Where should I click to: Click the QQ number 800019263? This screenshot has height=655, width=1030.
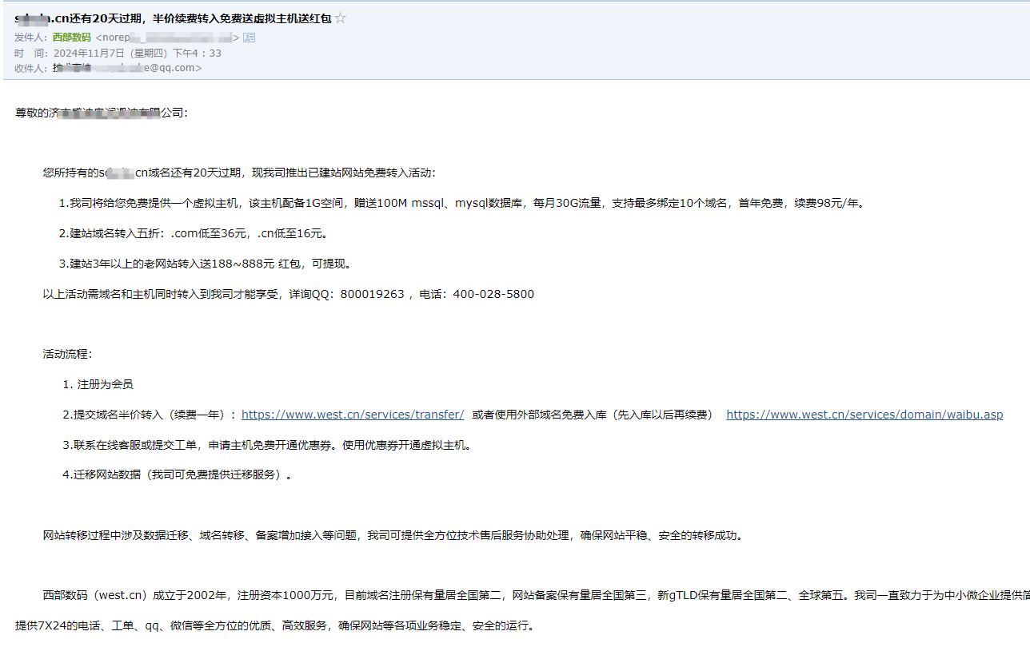(x=372, y=294)
